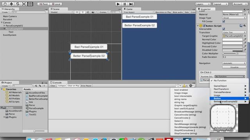Select EventSystem in Hierarchy

pos(9,35)
